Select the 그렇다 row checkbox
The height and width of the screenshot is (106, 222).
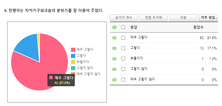(123, 48)
